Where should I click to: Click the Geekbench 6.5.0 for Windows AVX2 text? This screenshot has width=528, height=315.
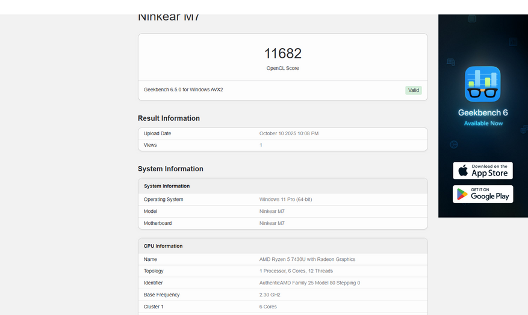pyautogui.click(x=183, y=90)
